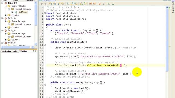Click the Shift Line Right icon
This screenshot has width=175, height=98.
coord(94,4)
